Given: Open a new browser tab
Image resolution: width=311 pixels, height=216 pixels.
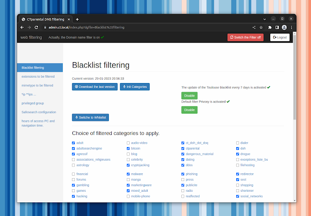Looking at the screenshot, I should [77, 19].
